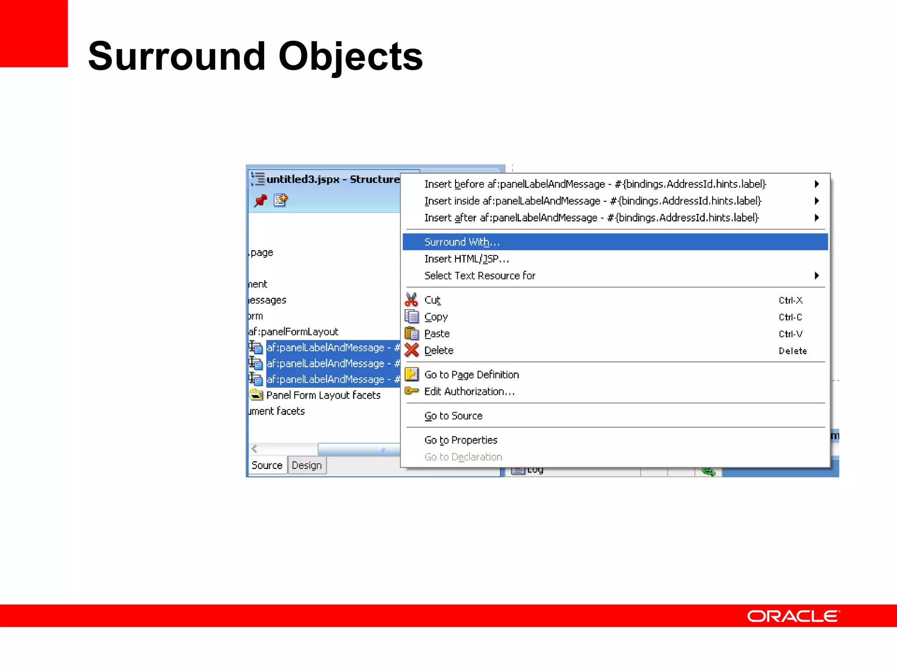Choose Surround With... from context menu
Viewport: 897px width, 672px height.
tap(615, 242)
